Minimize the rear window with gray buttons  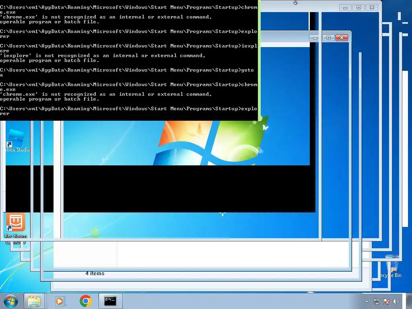[x=345, y=8]
